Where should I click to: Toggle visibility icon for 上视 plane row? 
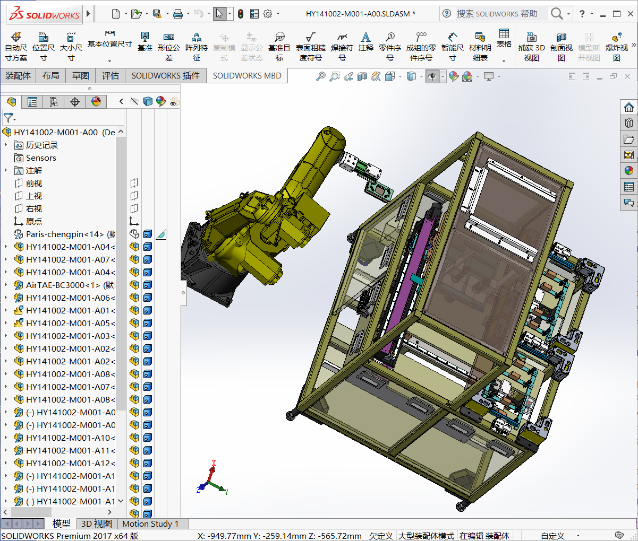(x=134, y=196)
